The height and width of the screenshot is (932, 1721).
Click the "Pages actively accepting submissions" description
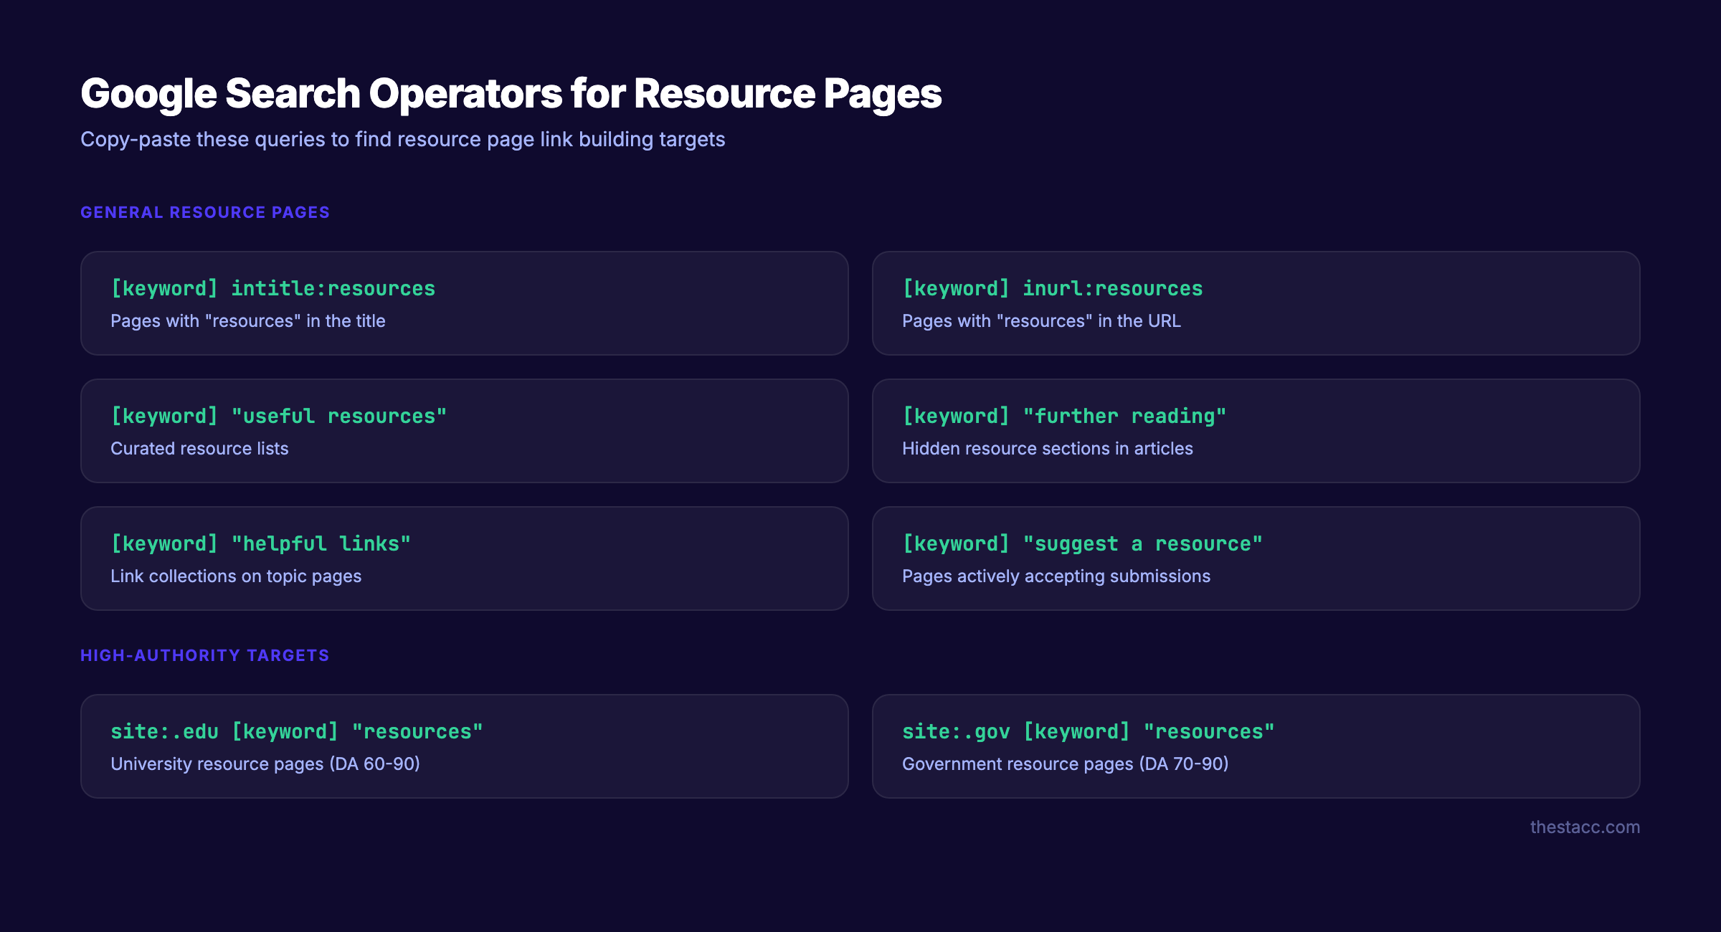click(1056, 576)
